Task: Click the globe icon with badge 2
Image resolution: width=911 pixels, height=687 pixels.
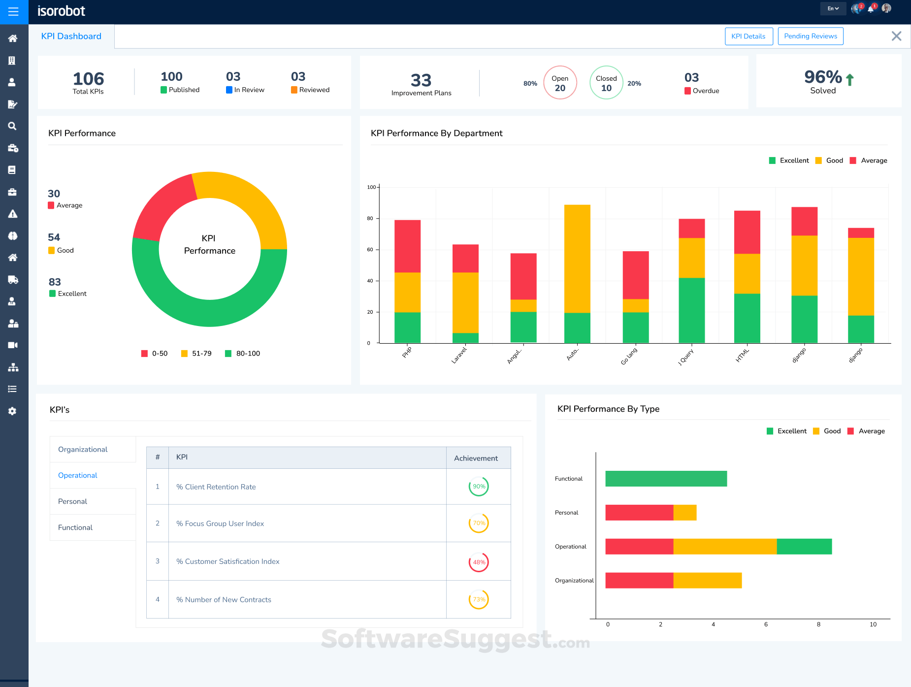Action: point(857,8)
